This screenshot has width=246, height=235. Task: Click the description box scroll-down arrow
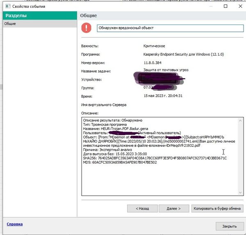(x=240, y=192)
